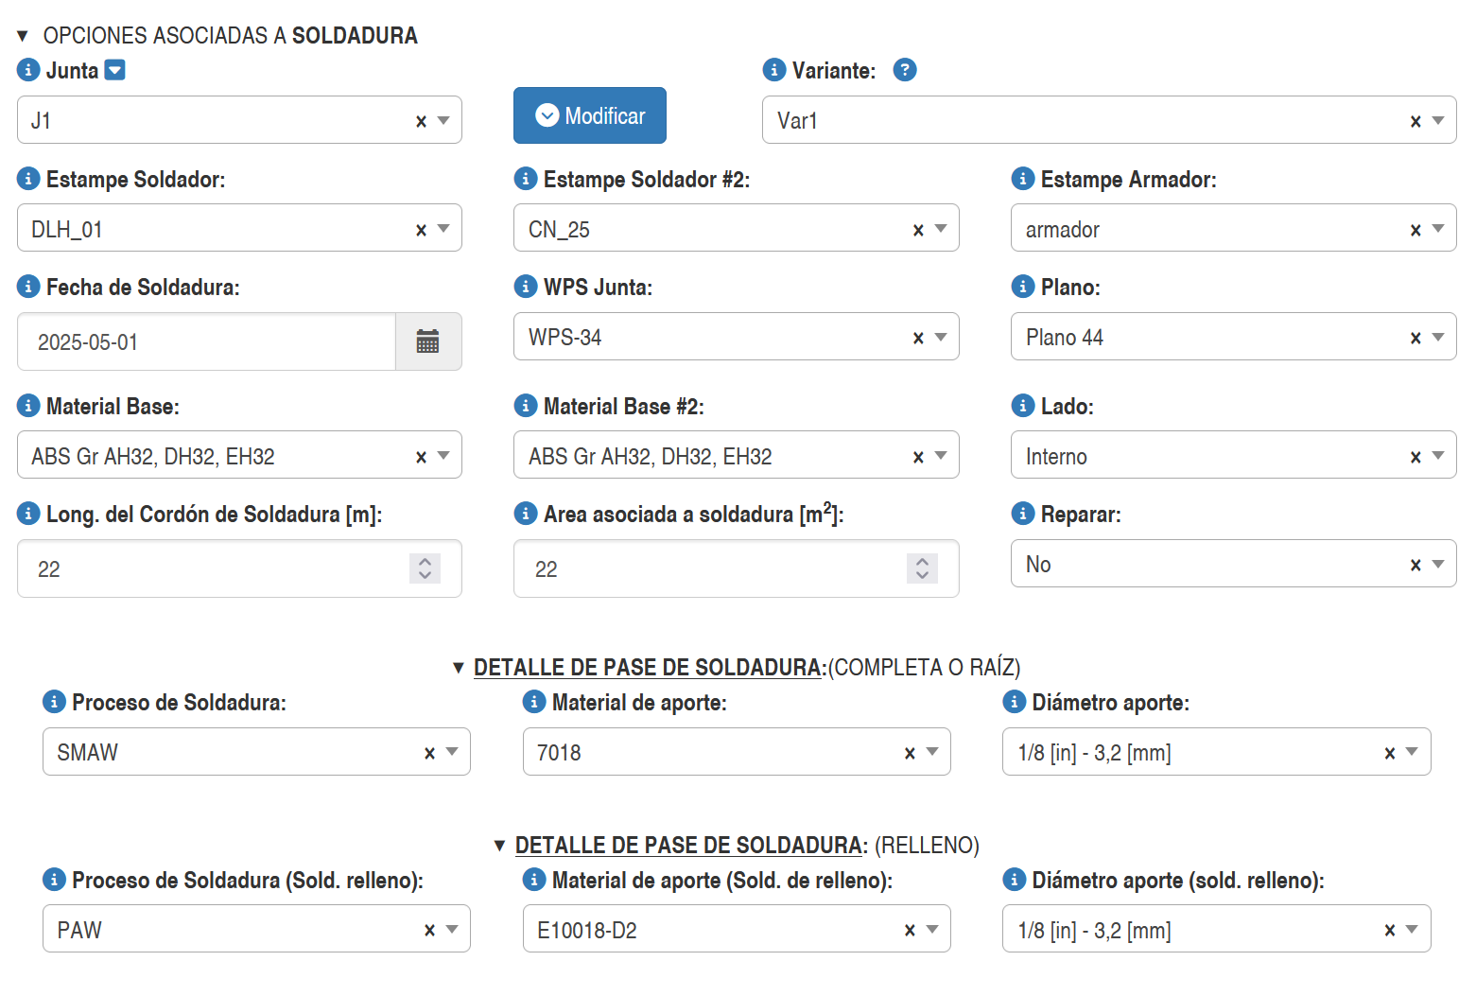Open the Proceso de Soldadura SMAW dropdown
1476x996 pixels.
pyautogui.click(x=452, y=752)
